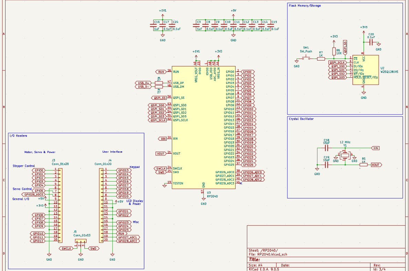Select the W25Q128JVS flash chip U2
The image size is (409, 271).
pos(365,68)
